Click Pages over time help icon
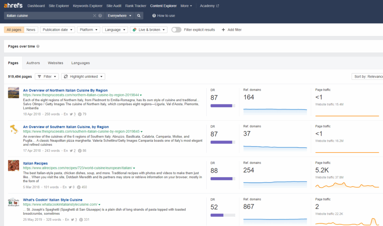The height and width of the screenshot is (226, 383). click(38, 46)
